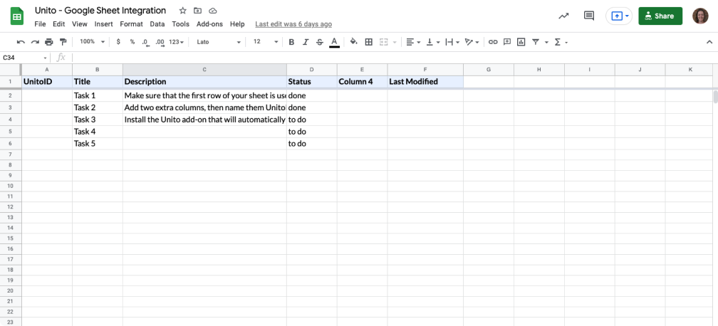
Task: Open the activity dashboard trend icon
Action: coord(563,16)
